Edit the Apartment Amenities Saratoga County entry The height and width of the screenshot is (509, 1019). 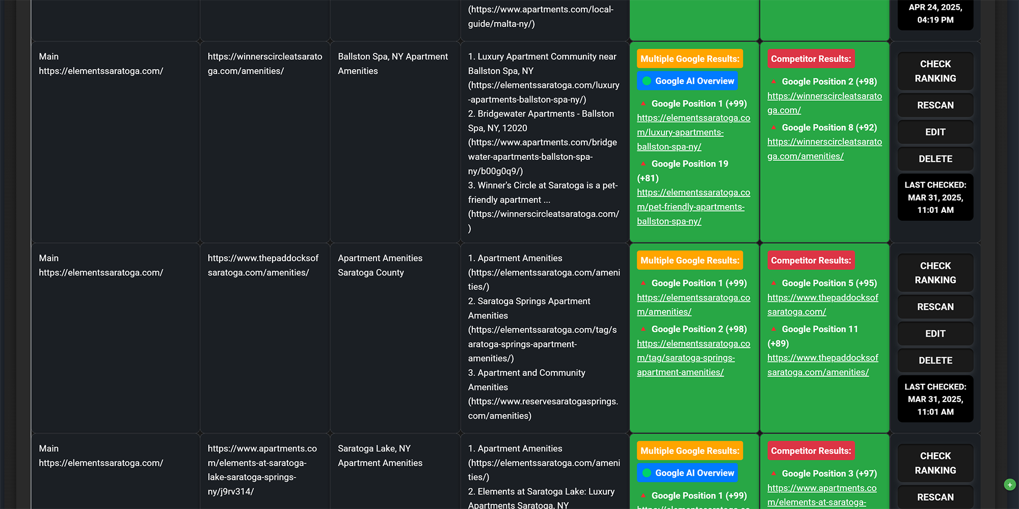pos(935,333)
